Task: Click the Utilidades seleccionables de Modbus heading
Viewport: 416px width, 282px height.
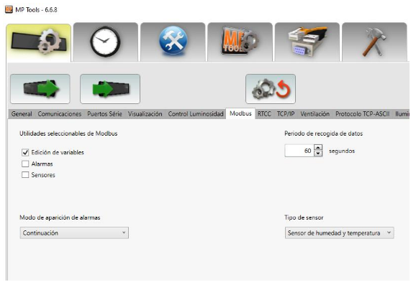Action: coord(68,133)
